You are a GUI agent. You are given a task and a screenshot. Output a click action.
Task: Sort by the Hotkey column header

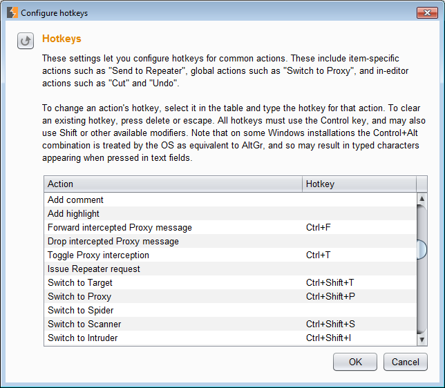[x=359, y=184]
